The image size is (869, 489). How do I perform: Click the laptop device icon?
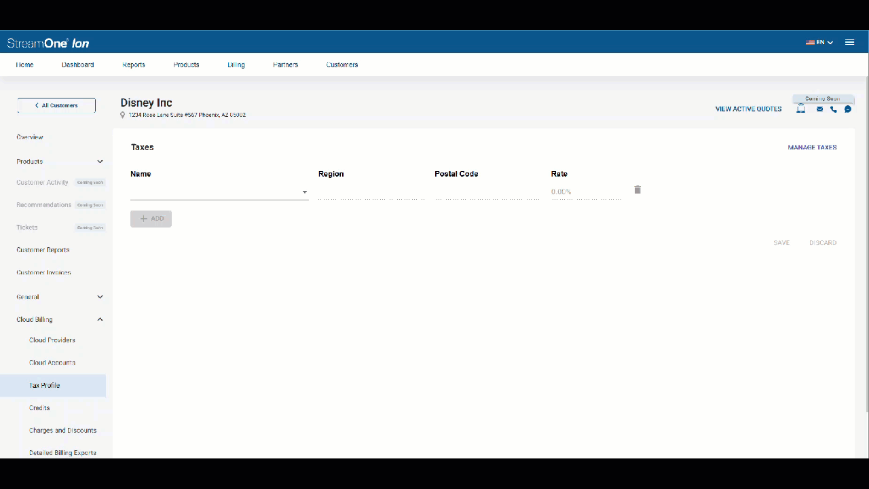(801, 109)
